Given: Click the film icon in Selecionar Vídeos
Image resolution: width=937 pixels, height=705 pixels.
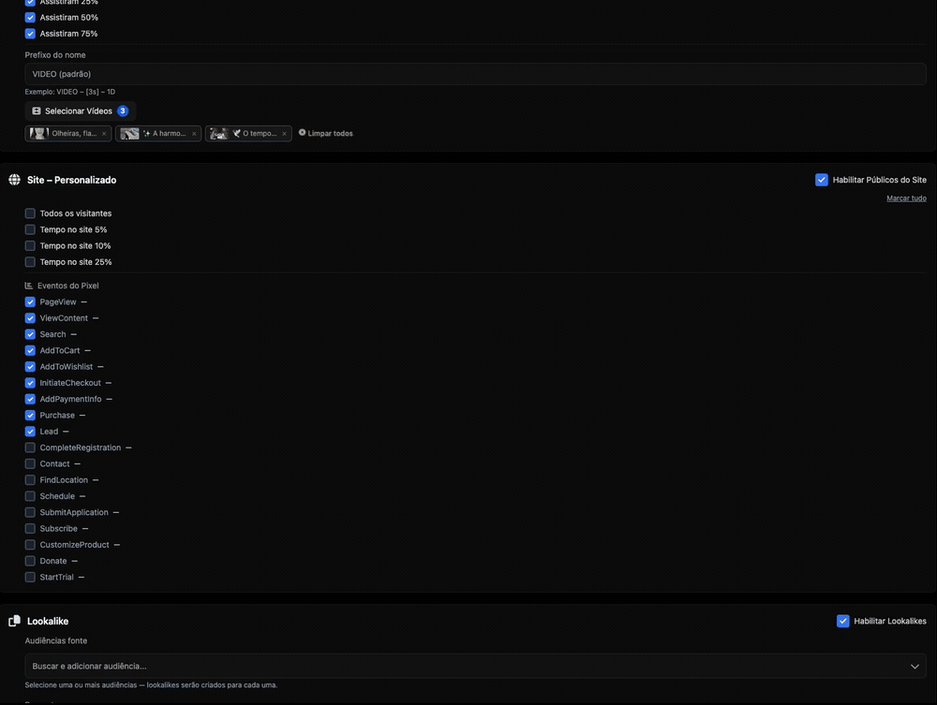Looking at the screenshot, I should [x=37, y=111].
